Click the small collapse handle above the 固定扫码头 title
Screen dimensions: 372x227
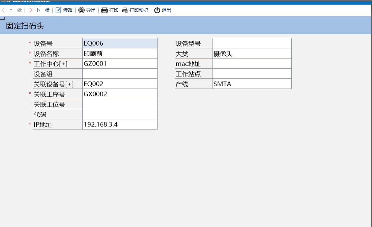pos(2,18)
